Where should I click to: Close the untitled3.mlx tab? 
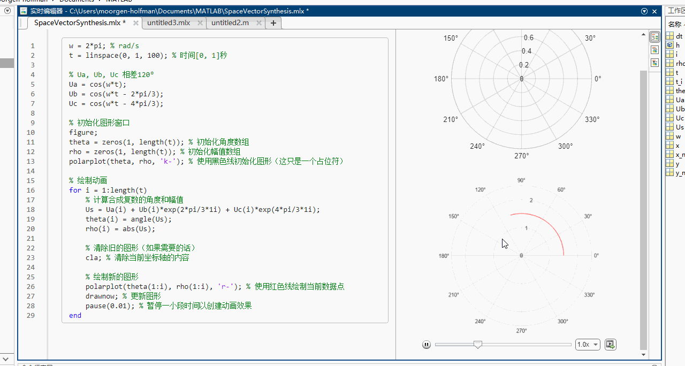click(200, 23)
